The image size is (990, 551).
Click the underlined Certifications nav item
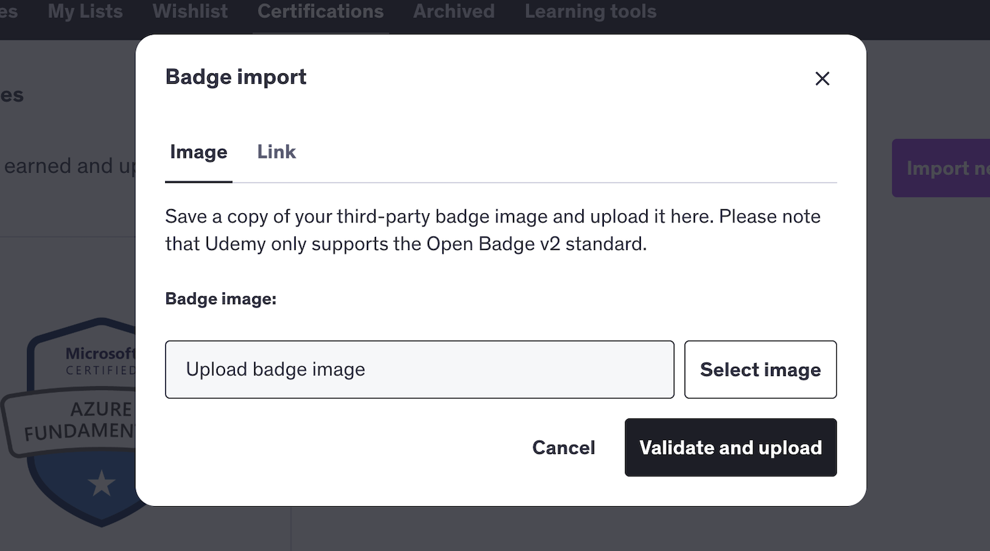point(320,11)
